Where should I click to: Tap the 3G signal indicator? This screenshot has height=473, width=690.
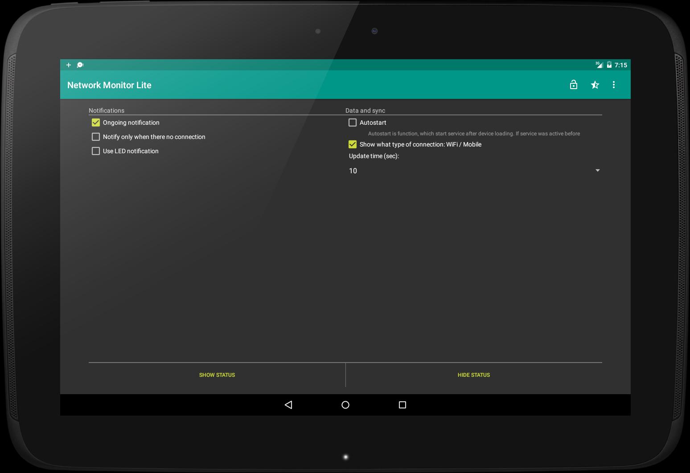[599, 65]
